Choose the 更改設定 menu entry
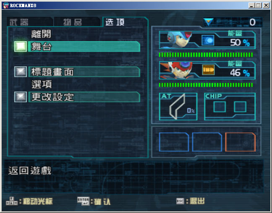The width and height of the screenshot is (272, 213). (x=84, y=97)
